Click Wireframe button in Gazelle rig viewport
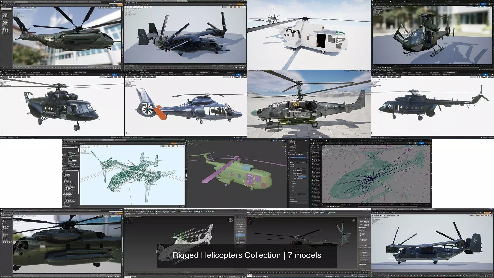This screenshot has width=494, height=278. click(335, 146)
